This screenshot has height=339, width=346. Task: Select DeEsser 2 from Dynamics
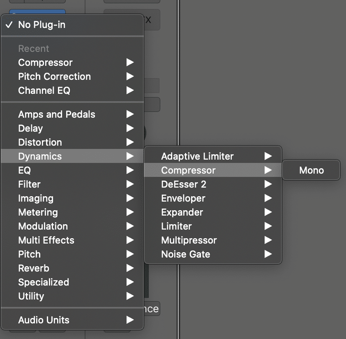213,184
